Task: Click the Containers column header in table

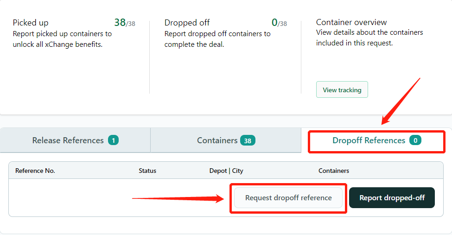Action: point(334,171)
